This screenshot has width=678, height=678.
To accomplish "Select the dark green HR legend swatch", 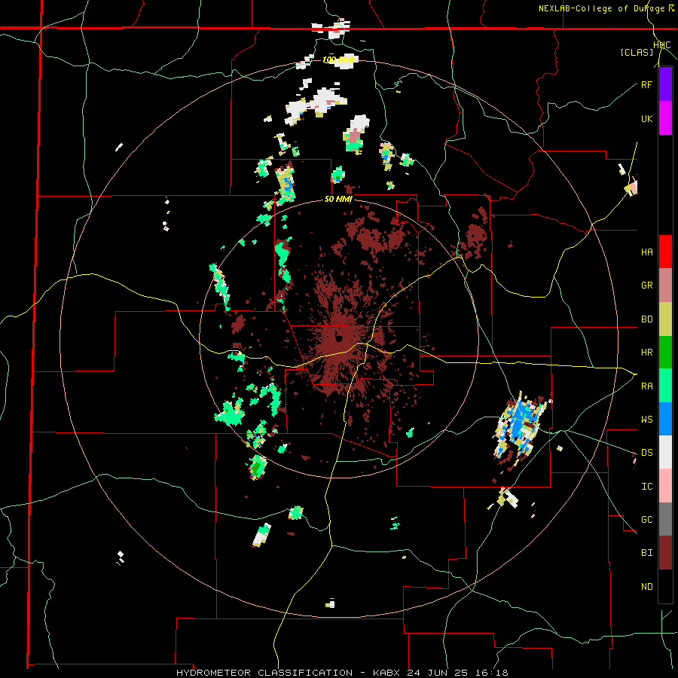I will click(x=665, y=353).
